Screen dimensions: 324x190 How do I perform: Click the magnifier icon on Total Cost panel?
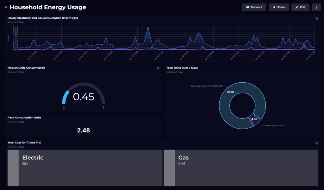[316, 143]
